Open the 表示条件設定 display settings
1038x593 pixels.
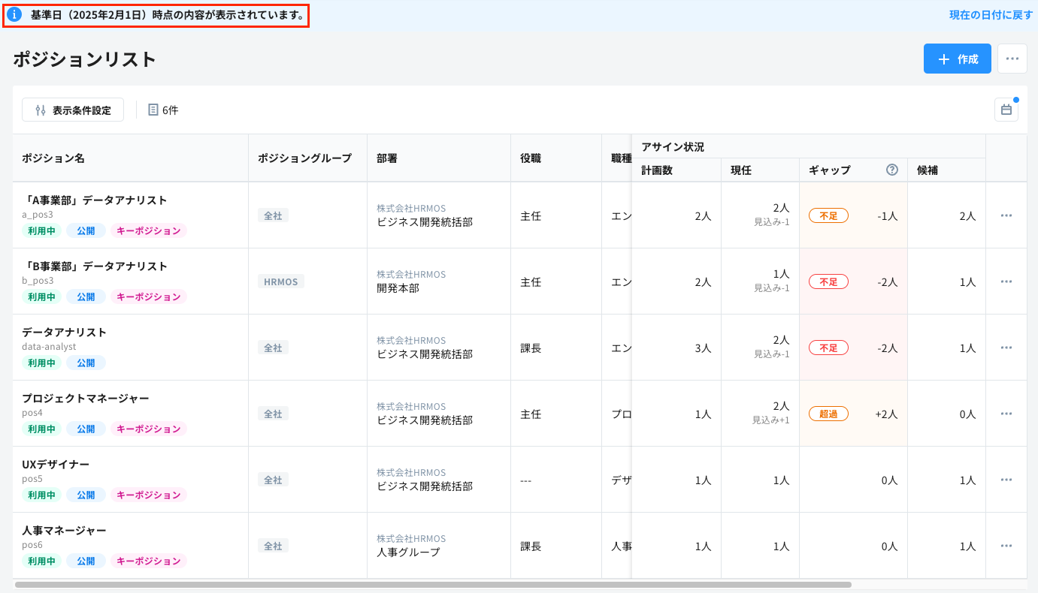tap(72, 109)
